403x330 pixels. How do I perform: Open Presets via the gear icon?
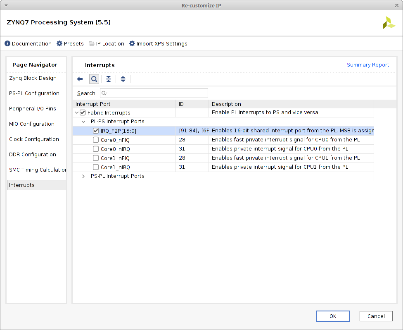[59, 44]
